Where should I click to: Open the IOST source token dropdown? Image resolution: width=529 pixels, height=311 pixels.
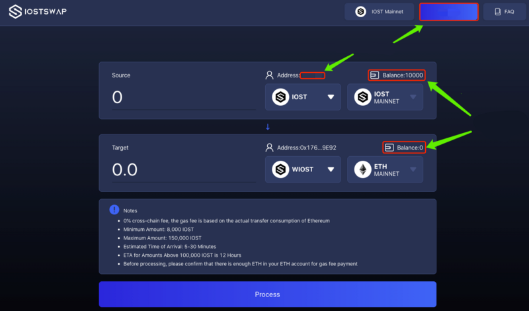303,97
